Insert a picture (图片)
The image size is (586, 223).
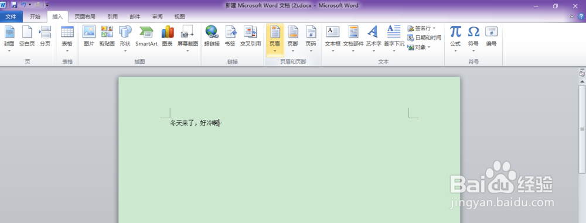pos(89,37)
